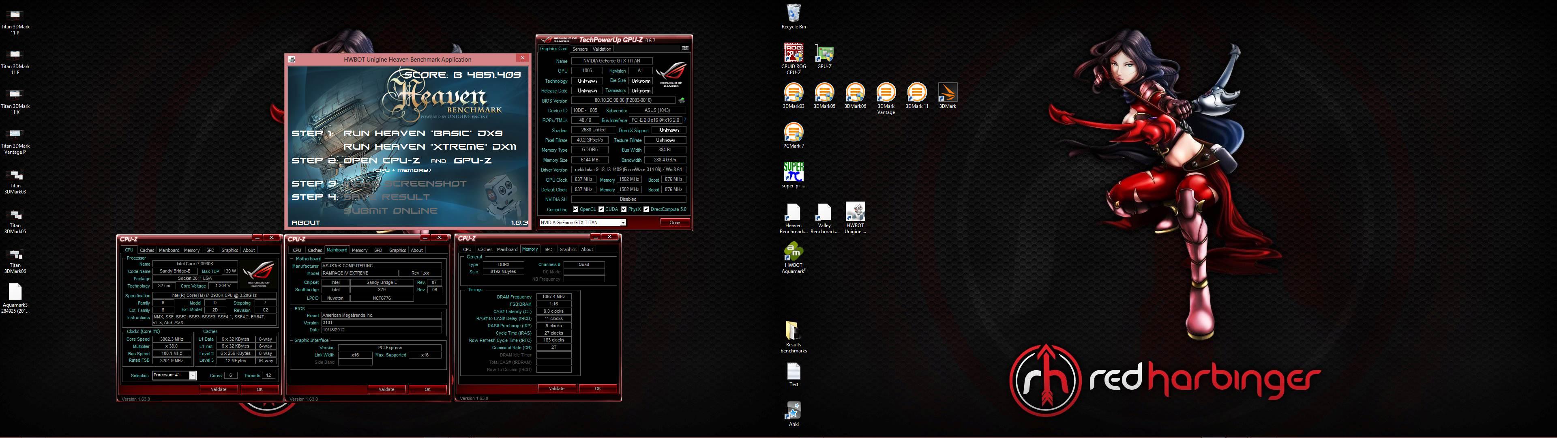
Task: Launch CPUID ROG CPU-Z desktop shortcut
Action: pos(793,59)
